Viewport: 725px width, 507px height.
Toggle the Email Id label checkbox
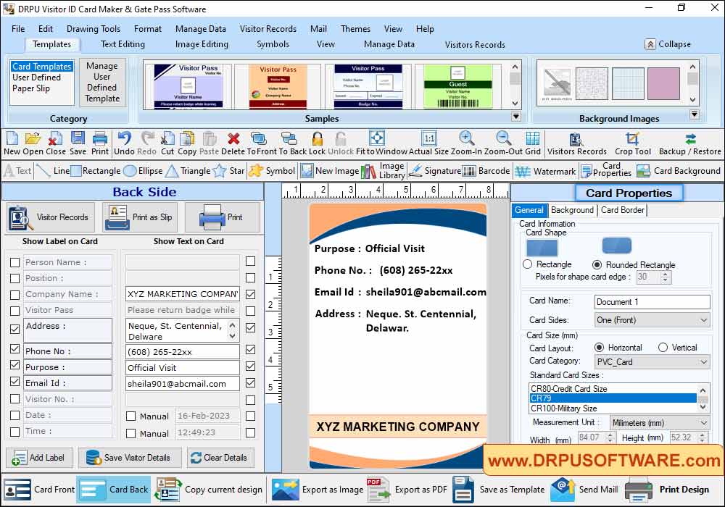[x=14, y=382]
